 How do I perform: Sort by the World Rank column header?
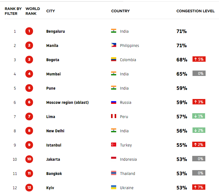pos(33,11)
